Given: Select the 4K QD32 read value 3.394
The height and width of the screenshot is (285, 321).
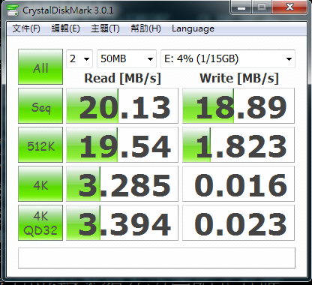Looking at the screenshot, I should click(x=122, y=223).
